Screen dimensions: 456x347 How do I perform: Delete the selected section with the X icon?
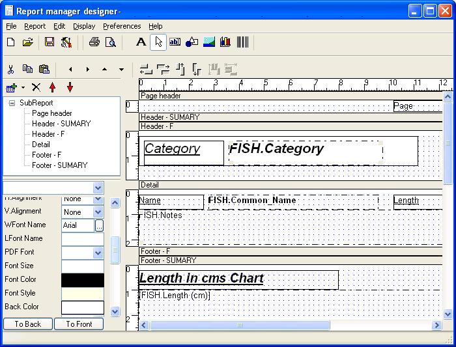[36, 87]
